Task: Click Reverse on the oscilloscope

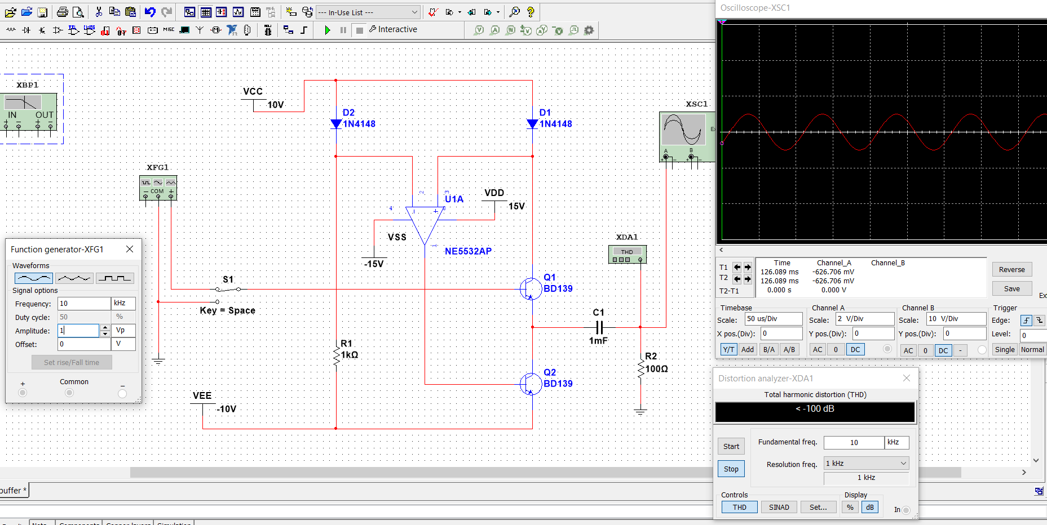Action: [x=1012, y=269]
